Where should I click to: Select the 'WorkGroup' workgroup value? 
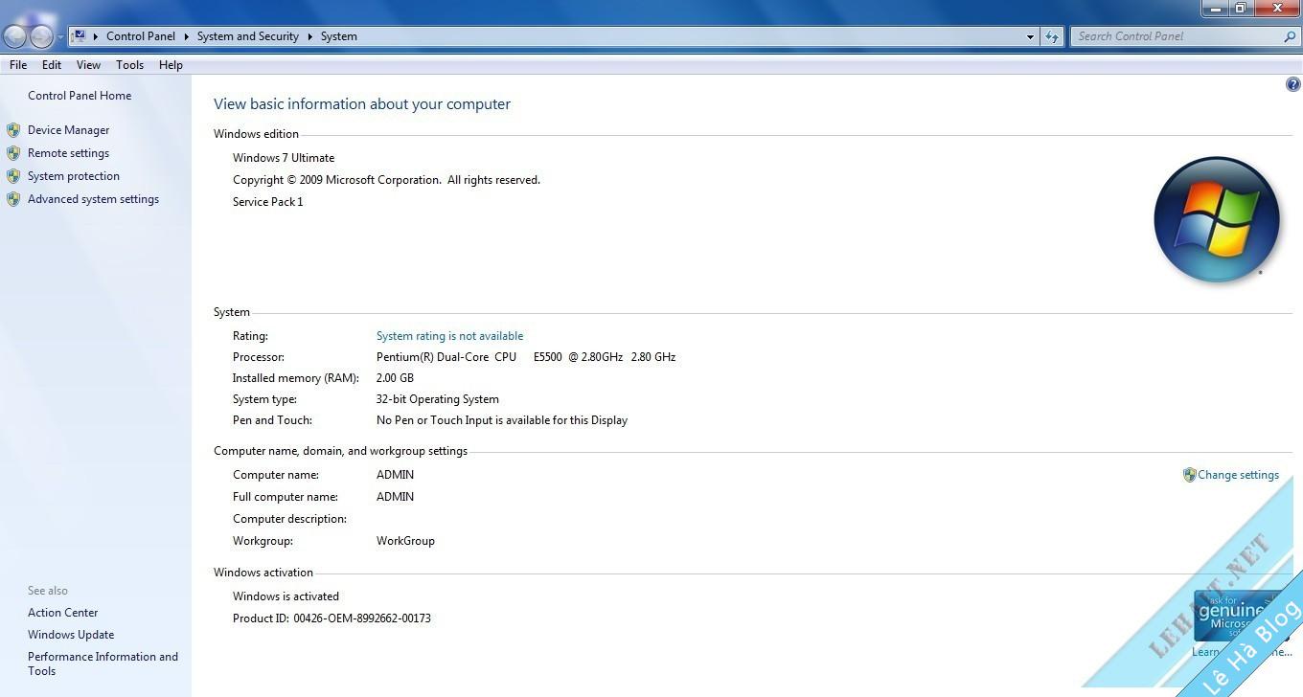click(405, 541)
